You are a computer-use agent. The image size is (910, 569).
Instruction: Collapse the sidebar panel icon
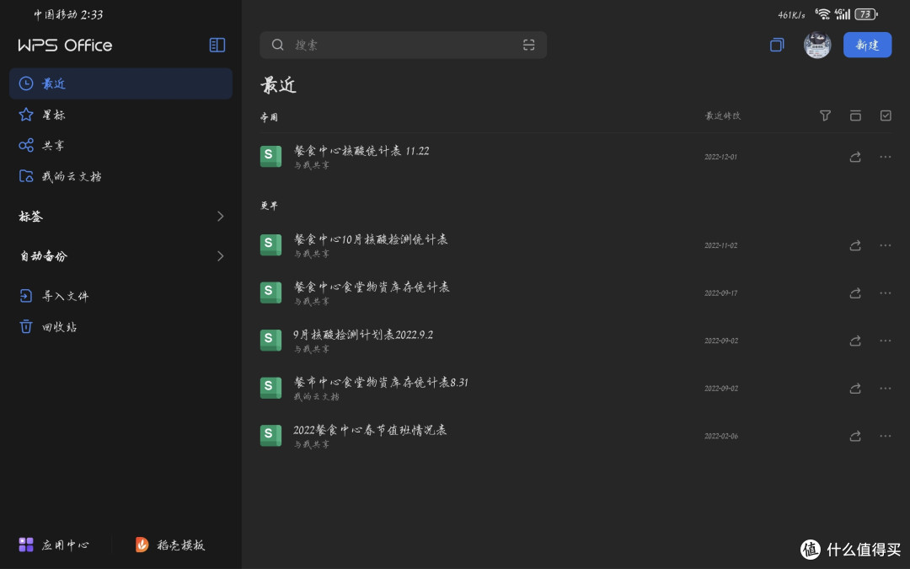pyautogui.click(x=217, y=45)
